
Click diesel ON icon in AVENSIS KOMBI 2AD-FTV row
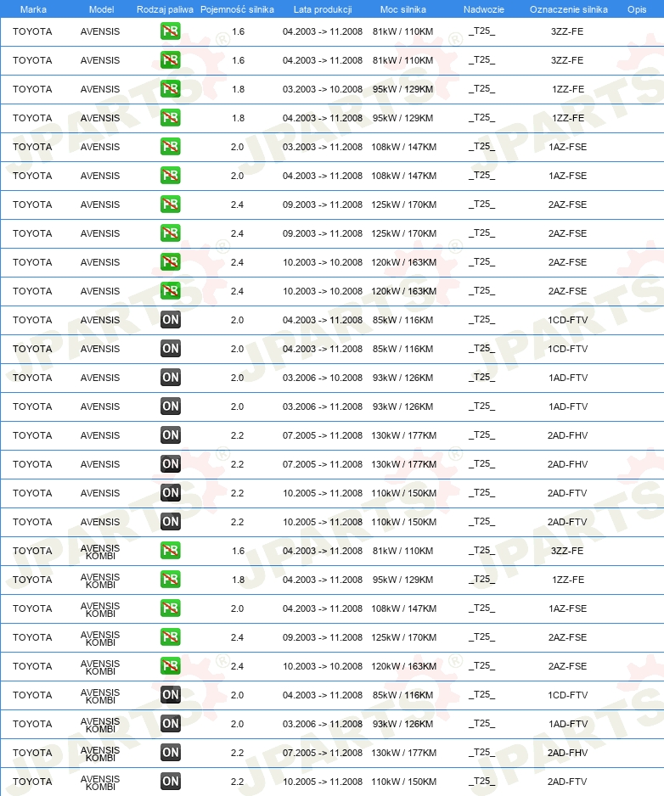coord(170,782)
